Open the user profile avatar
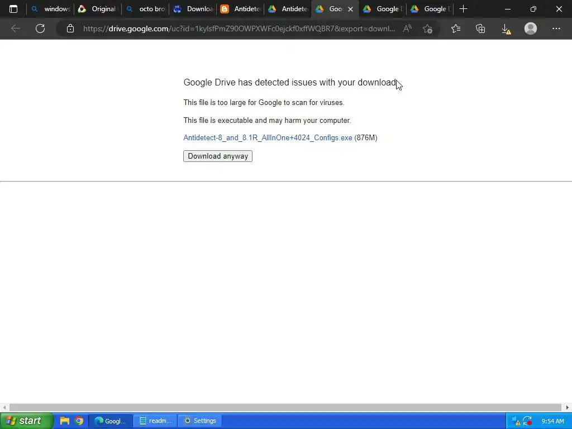 [531, 28]
